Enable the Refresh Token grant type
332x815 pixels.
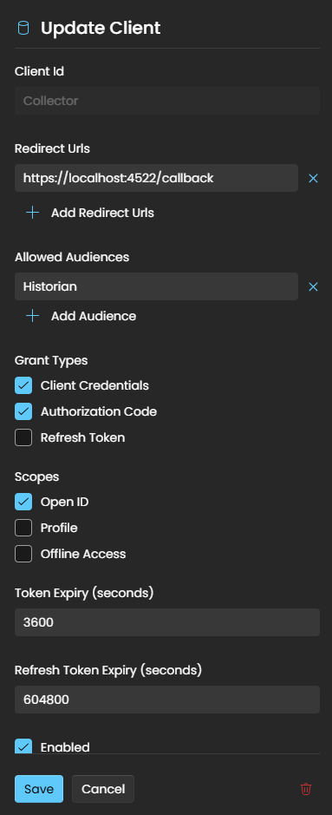[23, 437]
